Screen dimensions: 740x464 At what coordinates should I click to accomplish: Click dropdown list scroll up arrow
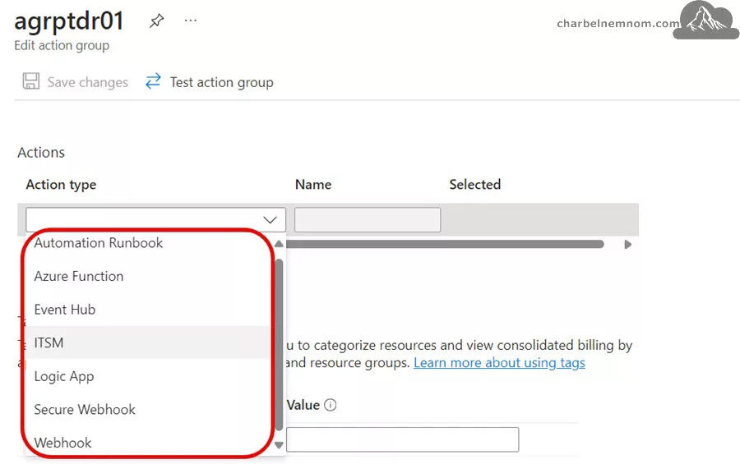(x=279, y=244)
